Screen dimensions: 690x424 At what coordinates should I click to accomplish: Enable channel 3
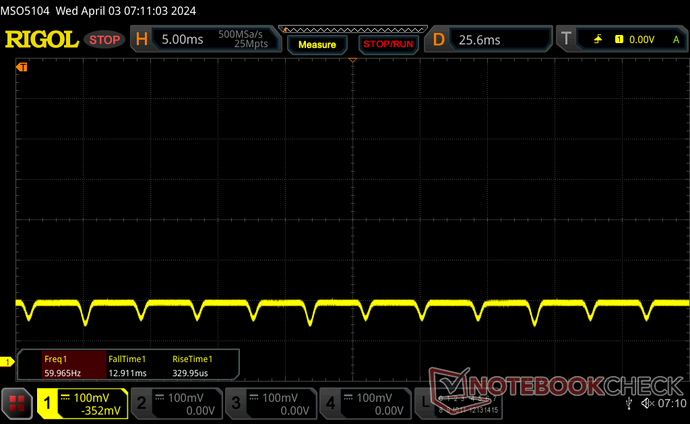pyautogui.click(x=270, y=403)
